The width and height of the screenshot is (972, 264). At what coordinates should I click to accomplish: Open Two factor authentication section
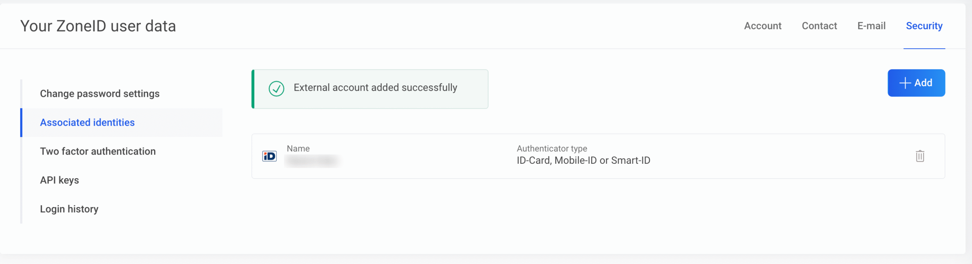[x=98, y=151]
